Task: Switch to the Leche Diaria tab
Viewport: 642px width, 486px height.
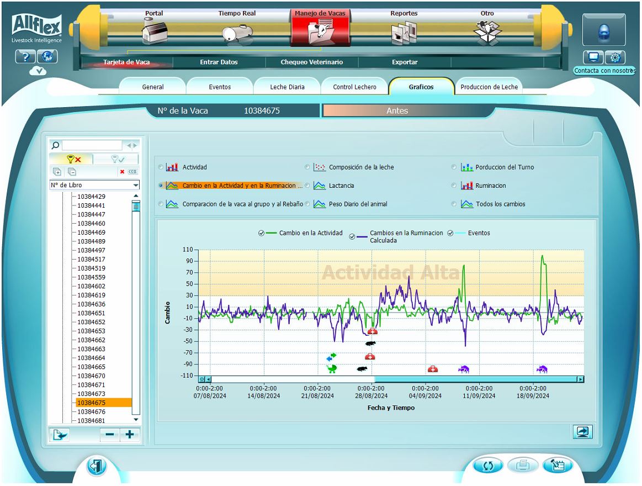Action: [288, 87]
